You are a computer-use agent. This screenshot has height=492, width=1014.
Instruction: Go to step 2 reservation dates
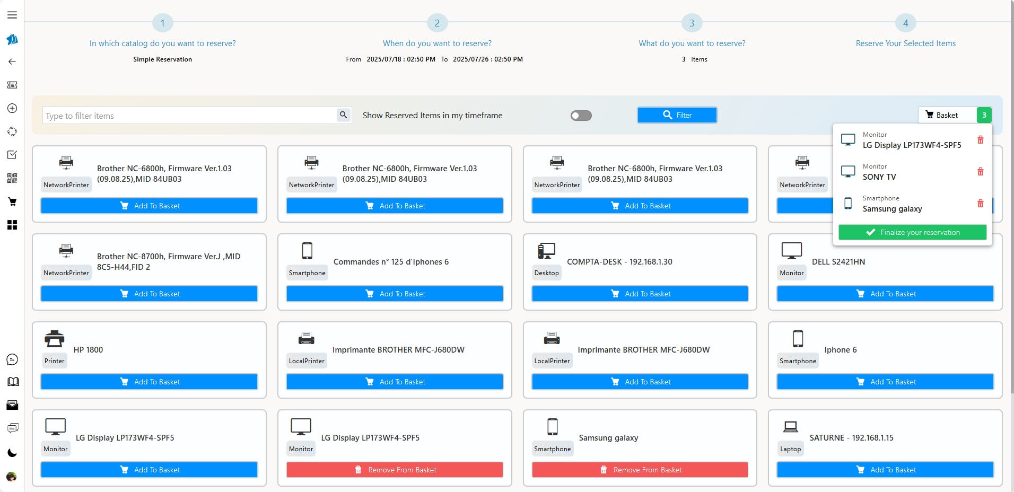point(437,23)
